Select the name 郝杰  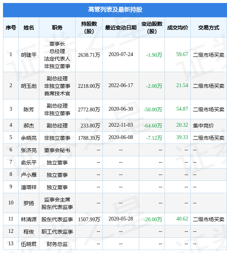tap(29, 125)
